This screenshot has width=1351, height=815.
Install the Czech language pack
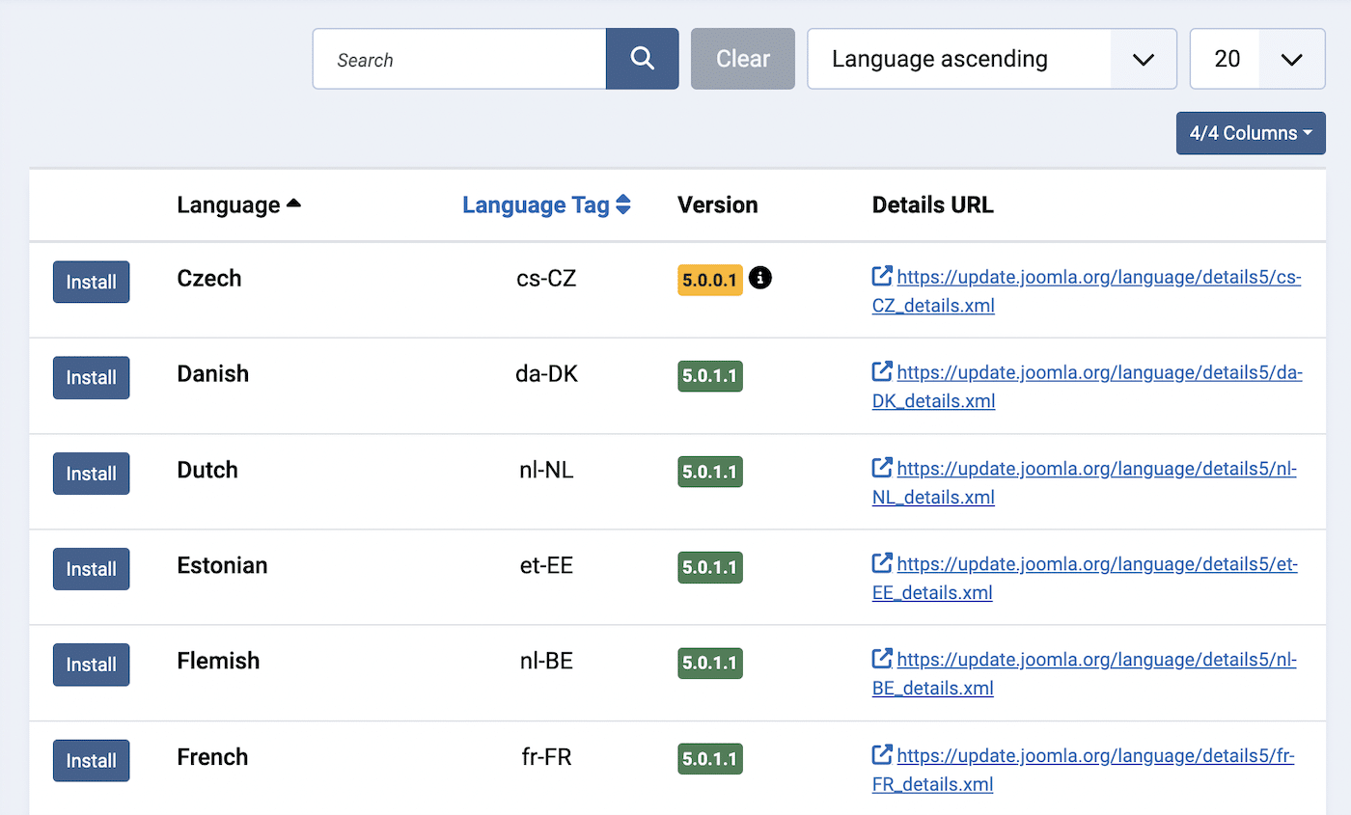tap(91, 282)
